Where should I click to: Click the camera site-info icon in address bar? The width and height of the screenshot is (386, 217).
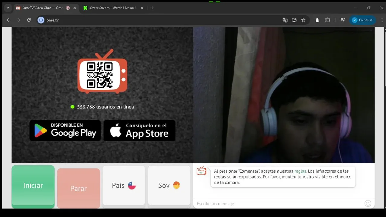(x=41, y=20)
